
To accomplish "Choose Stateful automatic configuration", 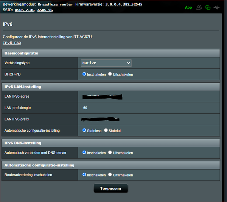I will pos(106,130).
